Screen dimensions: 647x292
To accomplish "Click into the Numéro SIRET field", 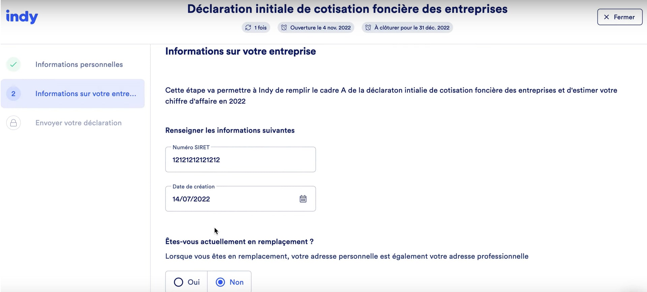I will click(240, 160).
